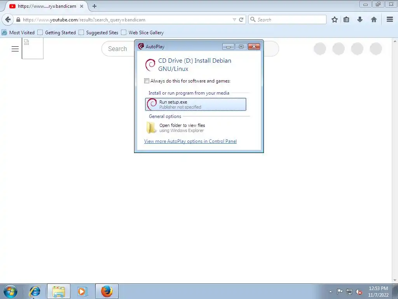This screenshot has height=299, width=398.
Task: Show hidden system tray icons arrow
Action: [x=330, y=292]
